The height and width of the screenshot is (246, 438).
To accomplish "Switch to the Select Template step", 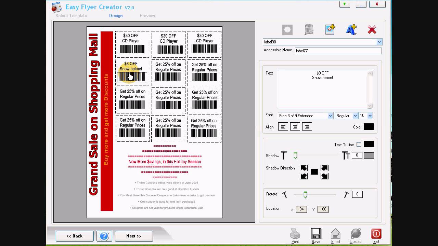I will (x=71, y=16).
